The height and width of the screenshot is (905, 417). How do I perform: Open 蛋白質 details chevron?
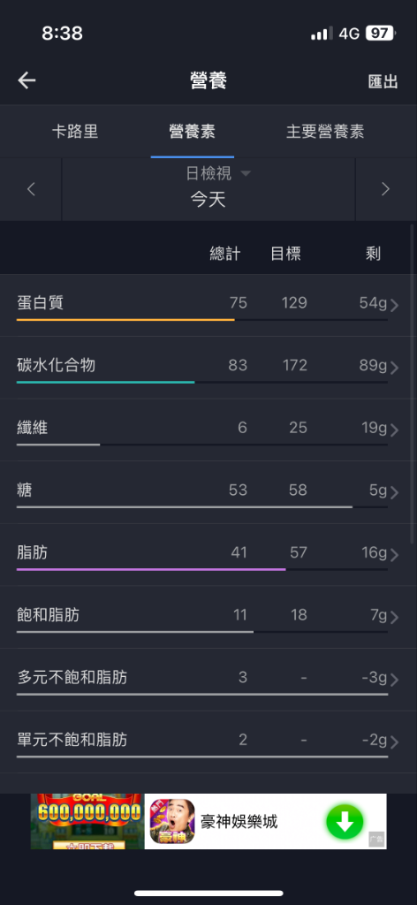click(x=395, y=305)
